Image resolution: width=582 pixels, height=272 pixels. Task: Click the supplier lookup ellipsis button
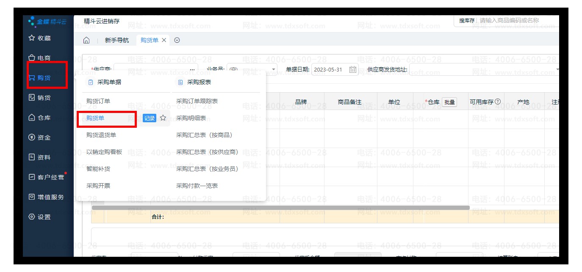(x=192, y=70)
